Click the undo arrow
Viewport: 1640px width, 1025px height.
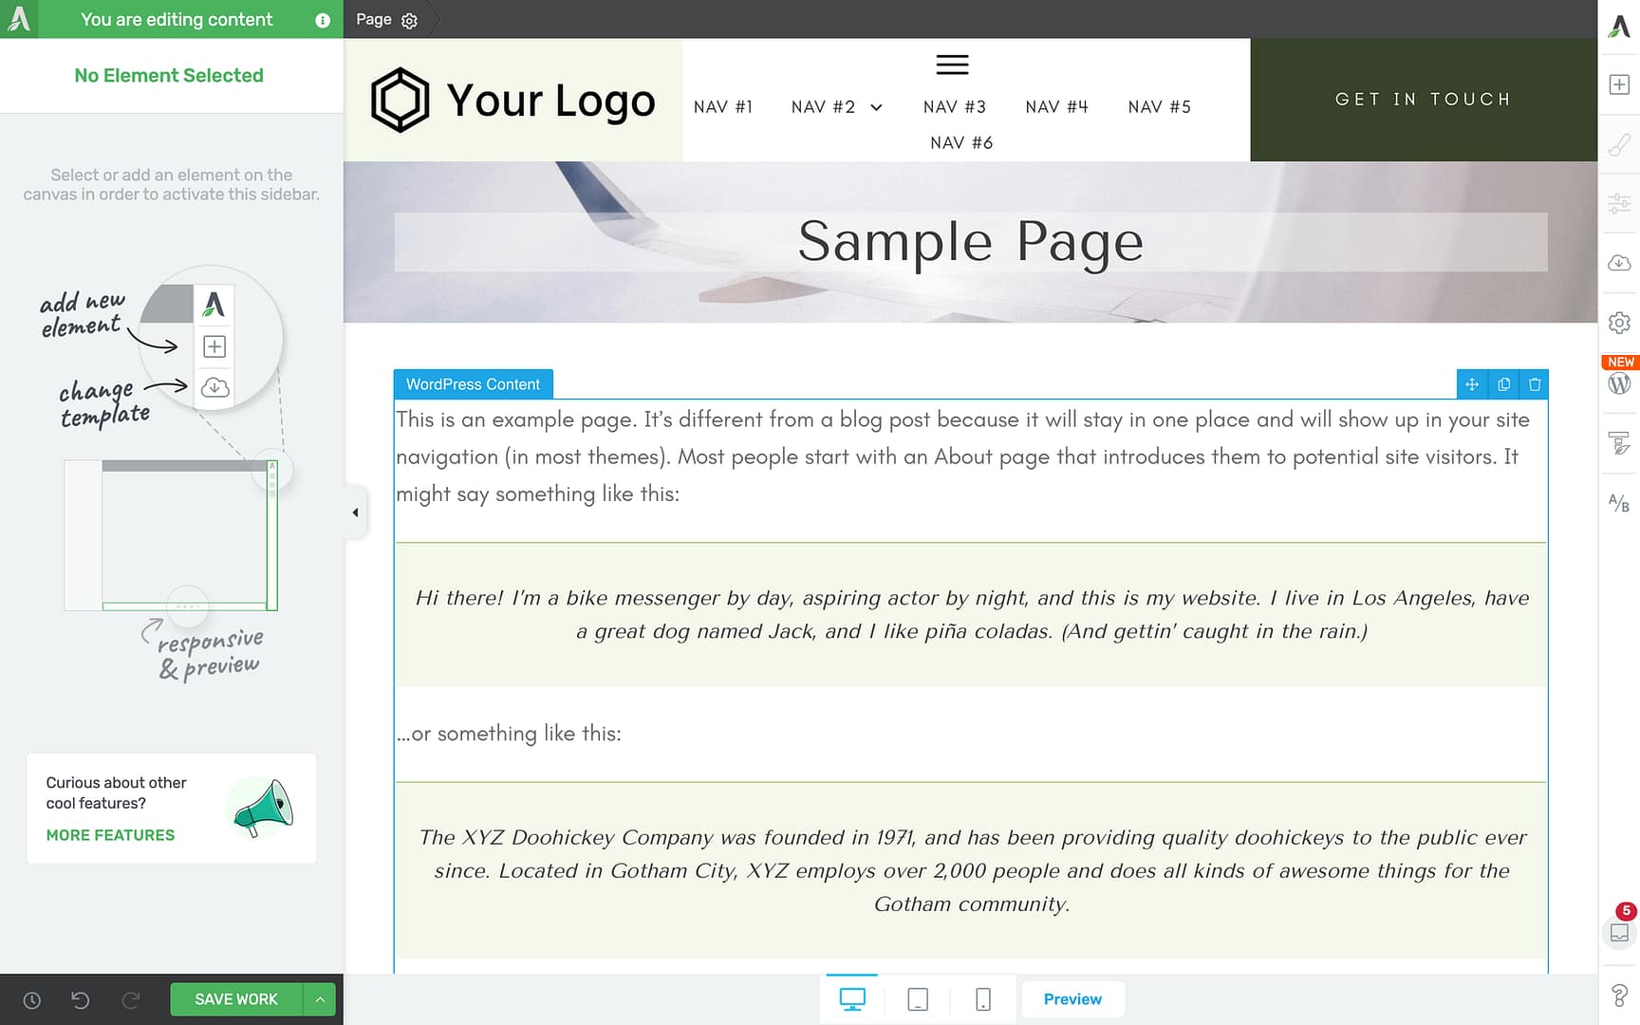[81, 999]
